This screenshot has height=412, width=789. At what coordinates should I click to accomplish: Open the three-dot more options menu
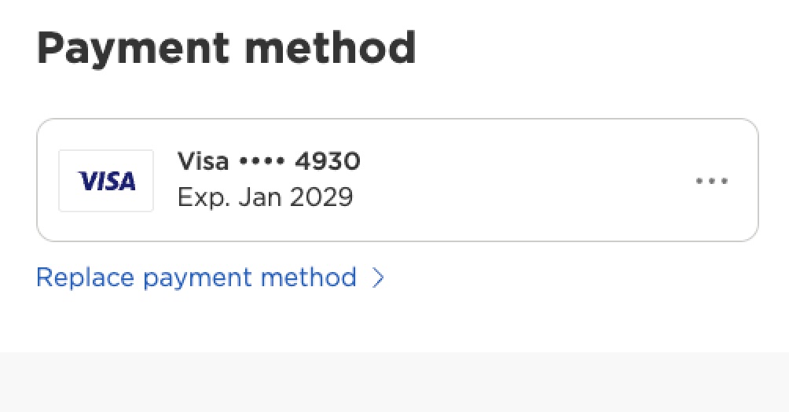tap(712, 182)
